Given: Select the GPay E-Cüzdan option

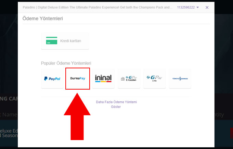Looking at the screenshot, I should (x=129, y=79).
